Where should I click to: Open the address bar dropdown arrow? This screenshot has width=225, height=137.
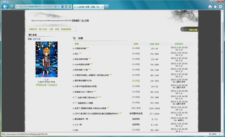click(58, 7)
